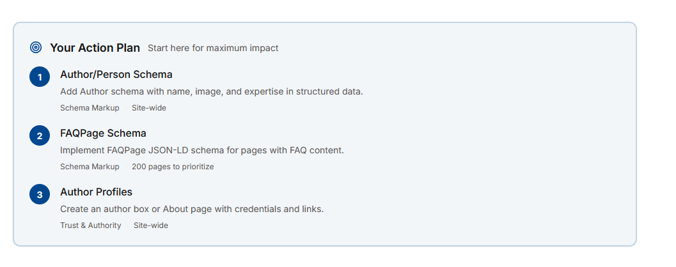Click Schema Markup tag under Author/Person Schema
The height and width of the screenshot is (267, 676).
click(90, 108)
